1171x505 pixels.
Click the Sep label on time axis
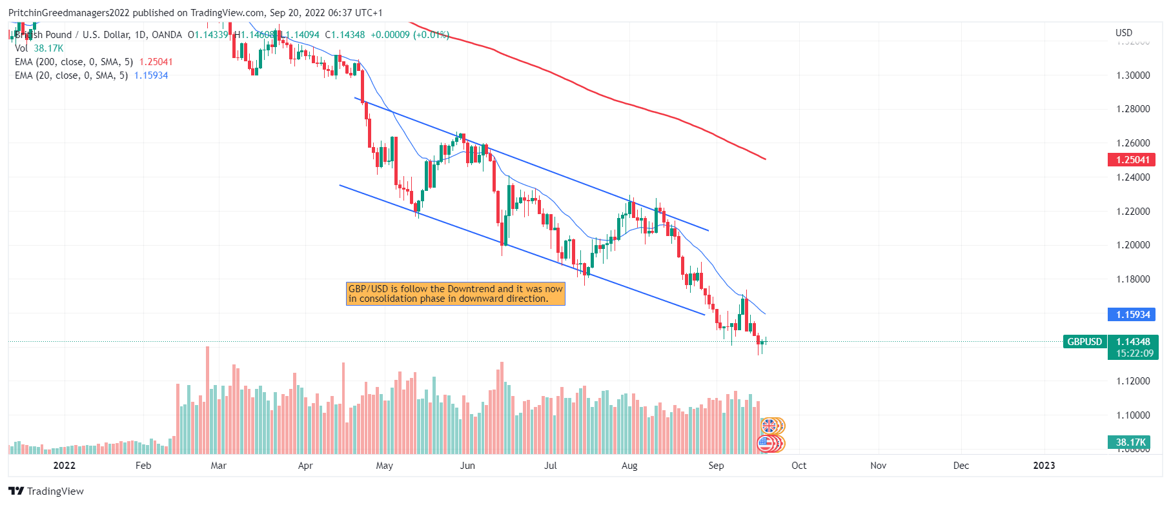[716, 466]
